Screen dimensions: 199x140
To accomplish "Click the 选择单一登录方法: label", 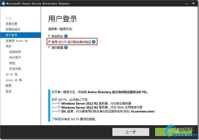I will (x=60, y=29).
